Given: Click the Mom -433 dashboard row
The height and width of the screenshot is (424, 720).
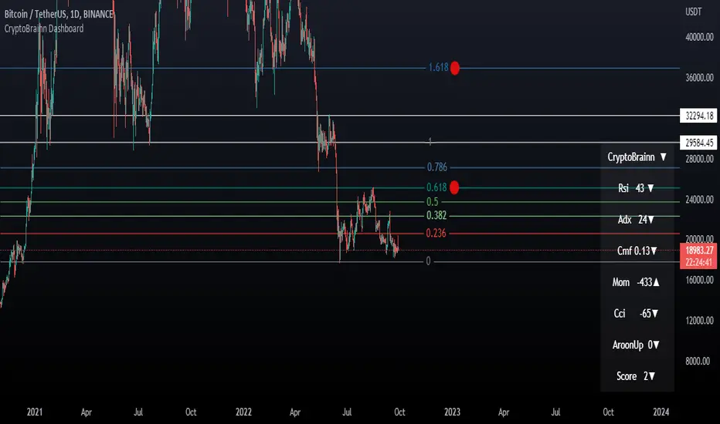Looking at the screenshot, I should pos(636,282).
